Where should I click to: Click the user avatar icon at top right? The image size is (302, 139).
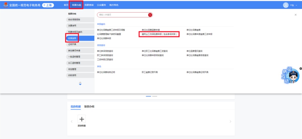pyautogui.click(x=286, y=5)
